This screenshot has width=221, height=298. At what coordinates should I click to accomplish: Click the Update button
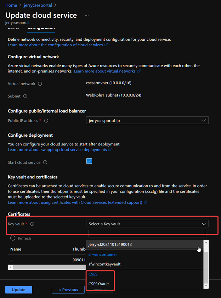pos(19,290)
